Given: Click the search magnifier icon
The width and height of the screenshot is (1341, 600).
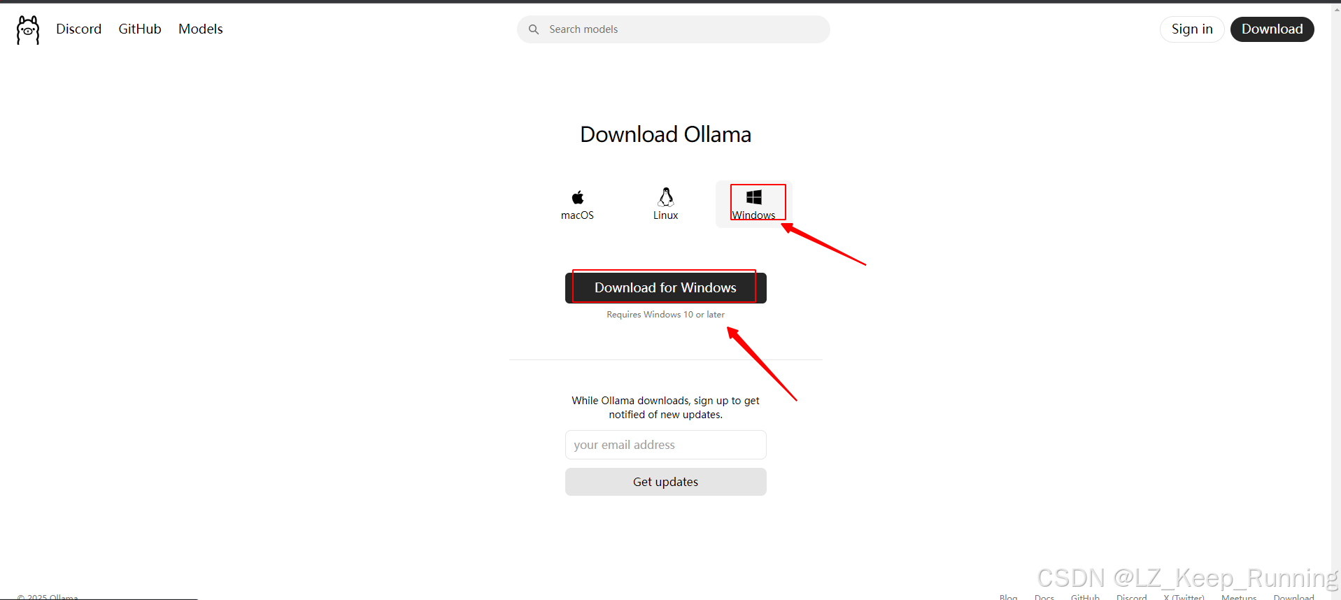Looking at the screenshot, I should pyautogui.click(x=534, y=29).
